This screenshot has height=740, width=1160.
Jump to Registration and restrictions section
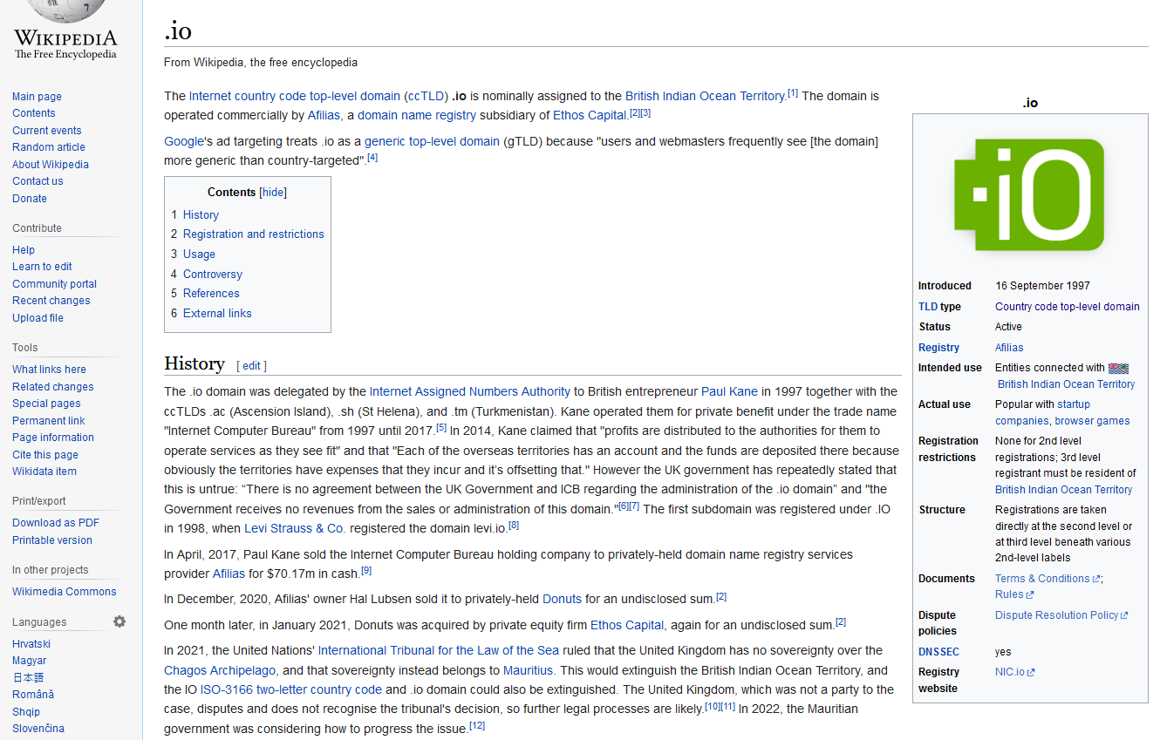(253, 234)
